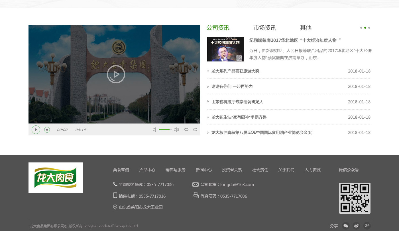Image resolution: width=399 pixels, height=231 pixels.
Task: Select the first carousel pagination dot
Action: click(x=361, y=28)
